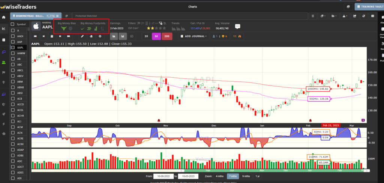384x183 pixels.
Task: Click the share/export icon in watchlist toolbar
Action: (x=355, y=16)
